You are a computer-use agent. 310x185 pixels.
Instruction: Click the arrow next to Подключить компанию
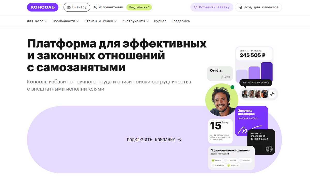pos(180,140)
